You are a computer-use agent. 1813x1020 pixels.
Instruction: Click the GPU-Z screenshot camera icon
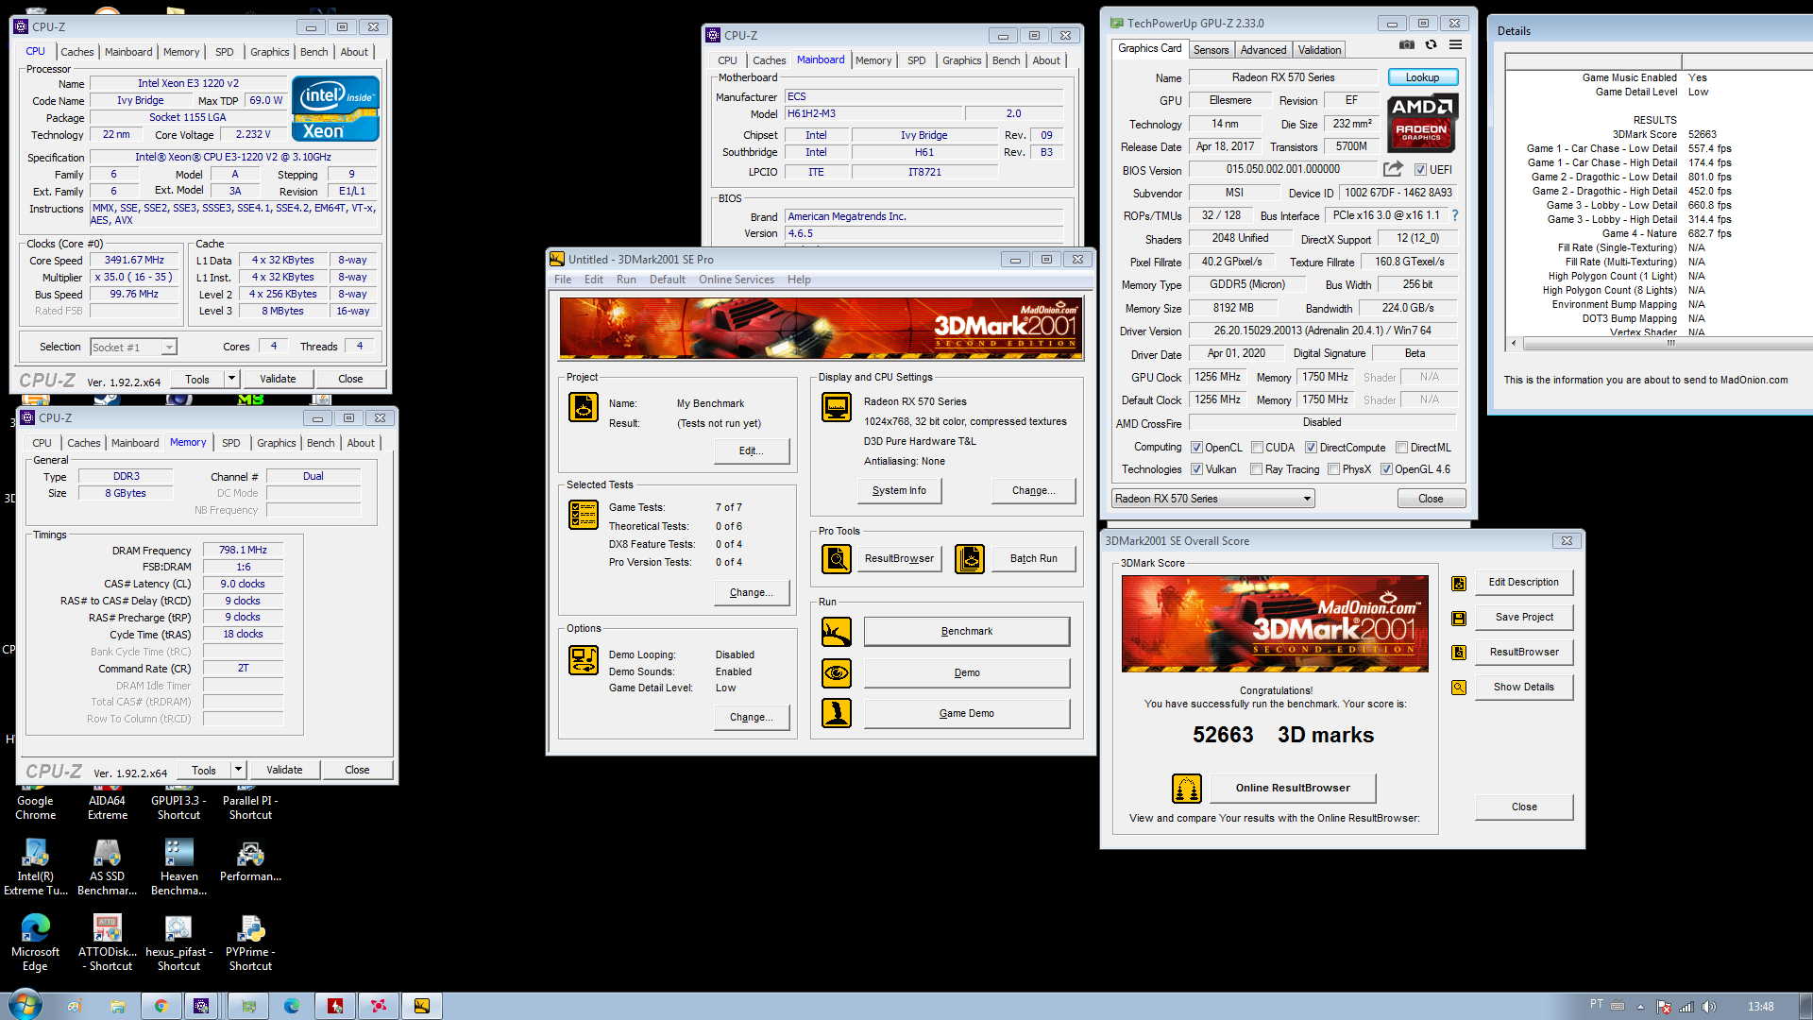tap(1406, 45)
